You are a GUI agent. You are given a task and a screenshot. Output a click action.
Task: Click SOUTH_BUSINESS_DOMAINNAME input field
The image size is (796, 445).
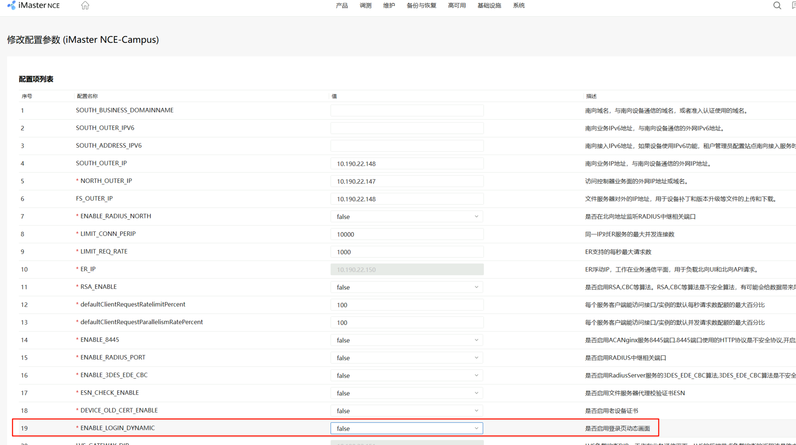pyautogui.click(x=407, y=111)
